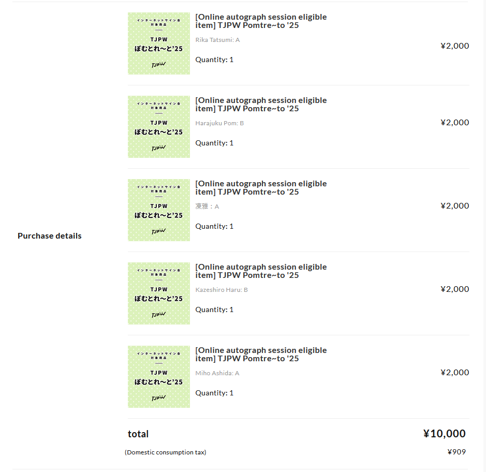The image size is (486, 472).
Task: Open product title above Miho Ashida variant
Action: tap(261, 355)
